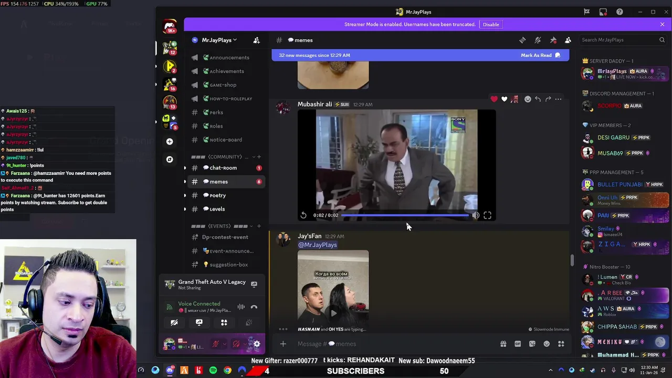This screenshot has height=378, width=672.
Task: Open the Discord inbox icon
Action: pyautogui.click(x=603, y=12)
